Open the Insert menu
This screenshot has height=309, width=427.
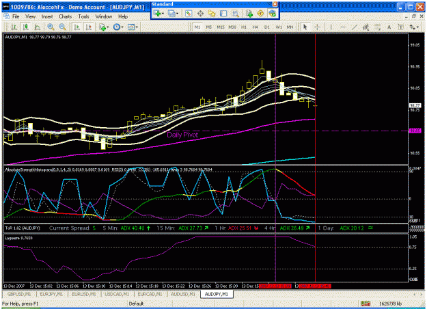click(47, 16)
